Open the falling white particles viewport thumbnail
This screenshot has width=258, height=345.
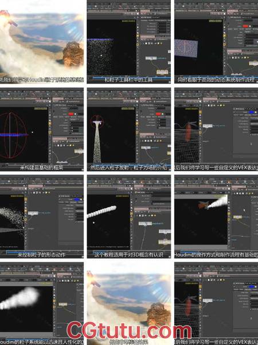(x=129, y=41)
